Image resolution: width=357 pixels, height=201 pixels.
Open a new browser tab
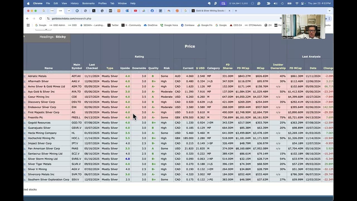(236, 11)
